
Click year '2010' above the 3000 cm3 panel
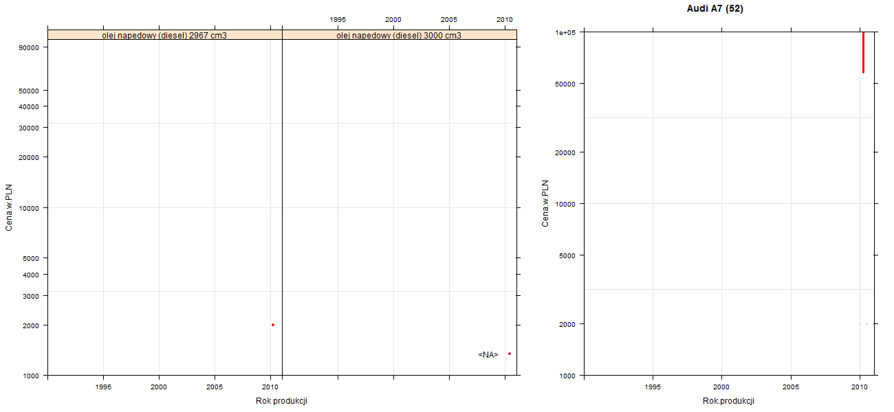tap(505, 20)
